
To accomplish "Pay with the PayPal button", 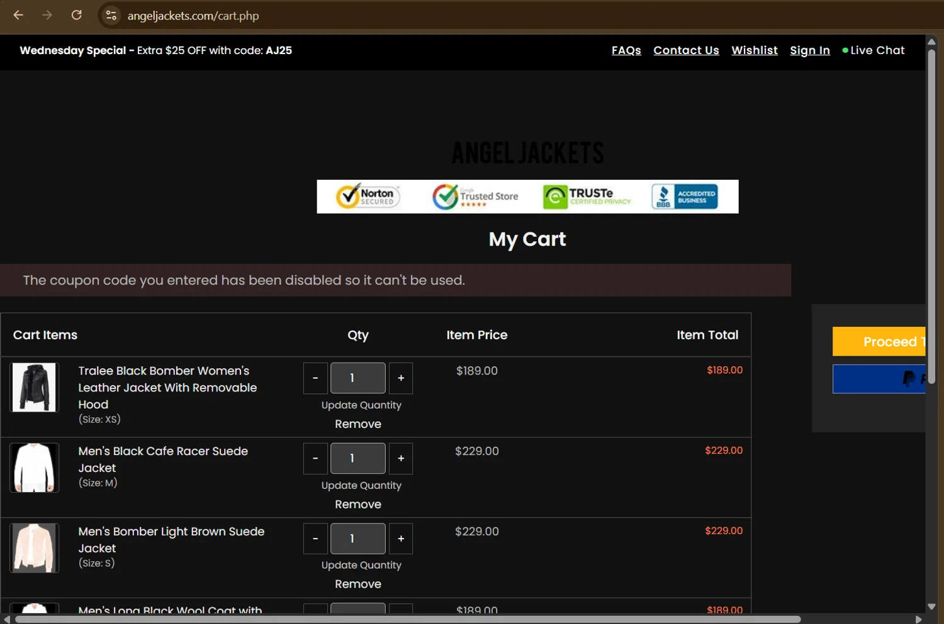I will 879,379.
